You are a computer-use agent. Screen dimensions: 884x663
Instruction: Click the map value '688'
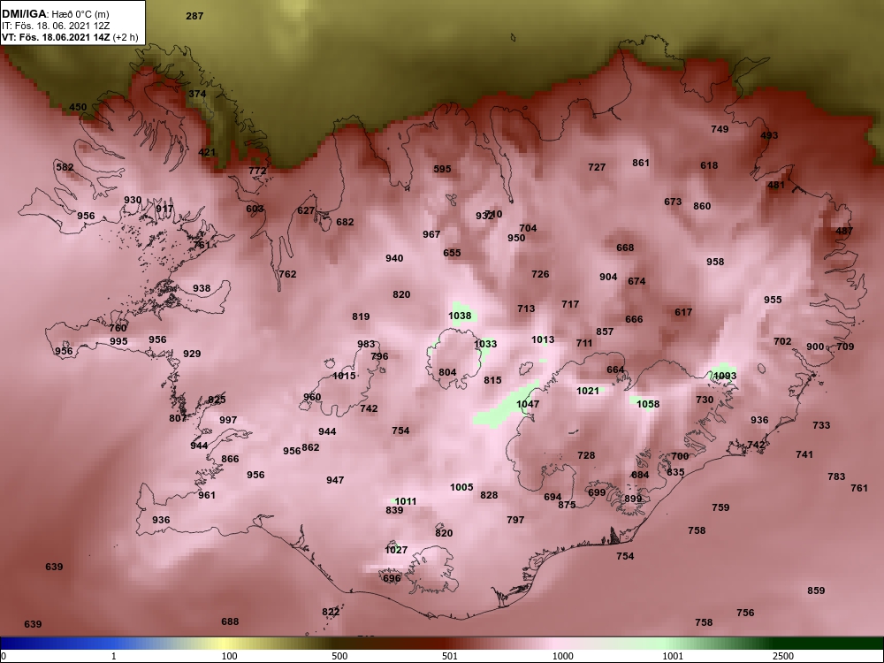point(230,621)
